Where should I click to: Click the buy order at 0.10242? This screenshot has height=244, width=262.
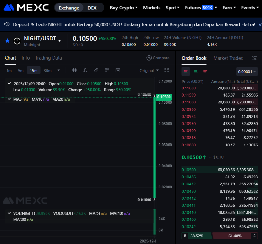tap(220, 227)
